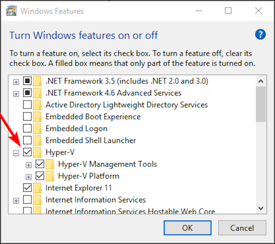The image size is (275, 244).
Task: Close the Windows Features window
Action: 258,11
